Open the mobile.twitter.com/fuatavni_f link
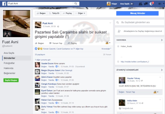This screenshot has width=165, height=114. [x=135, y=61]
